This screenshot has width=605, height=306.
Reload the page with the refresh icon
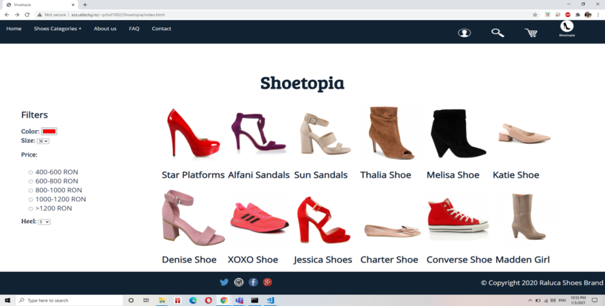click(x=27, y=15)
